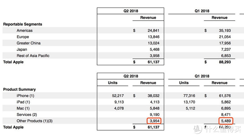Click the Mac (1) row label
This screenshot has height=137, width=244.
click(23, 108)
